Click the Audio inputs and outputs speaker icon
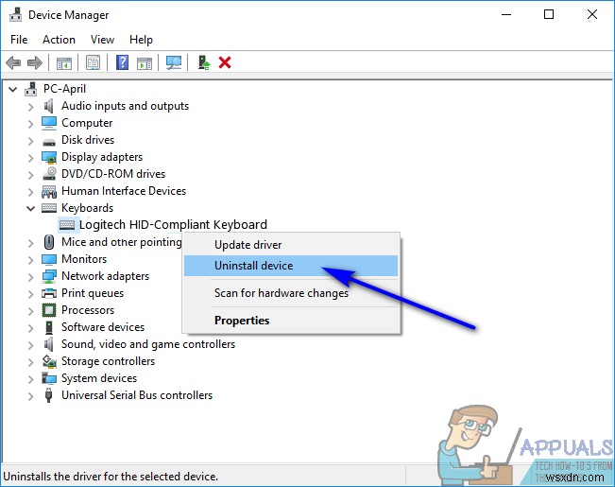The image size is (615, 487). coord(48,106)
